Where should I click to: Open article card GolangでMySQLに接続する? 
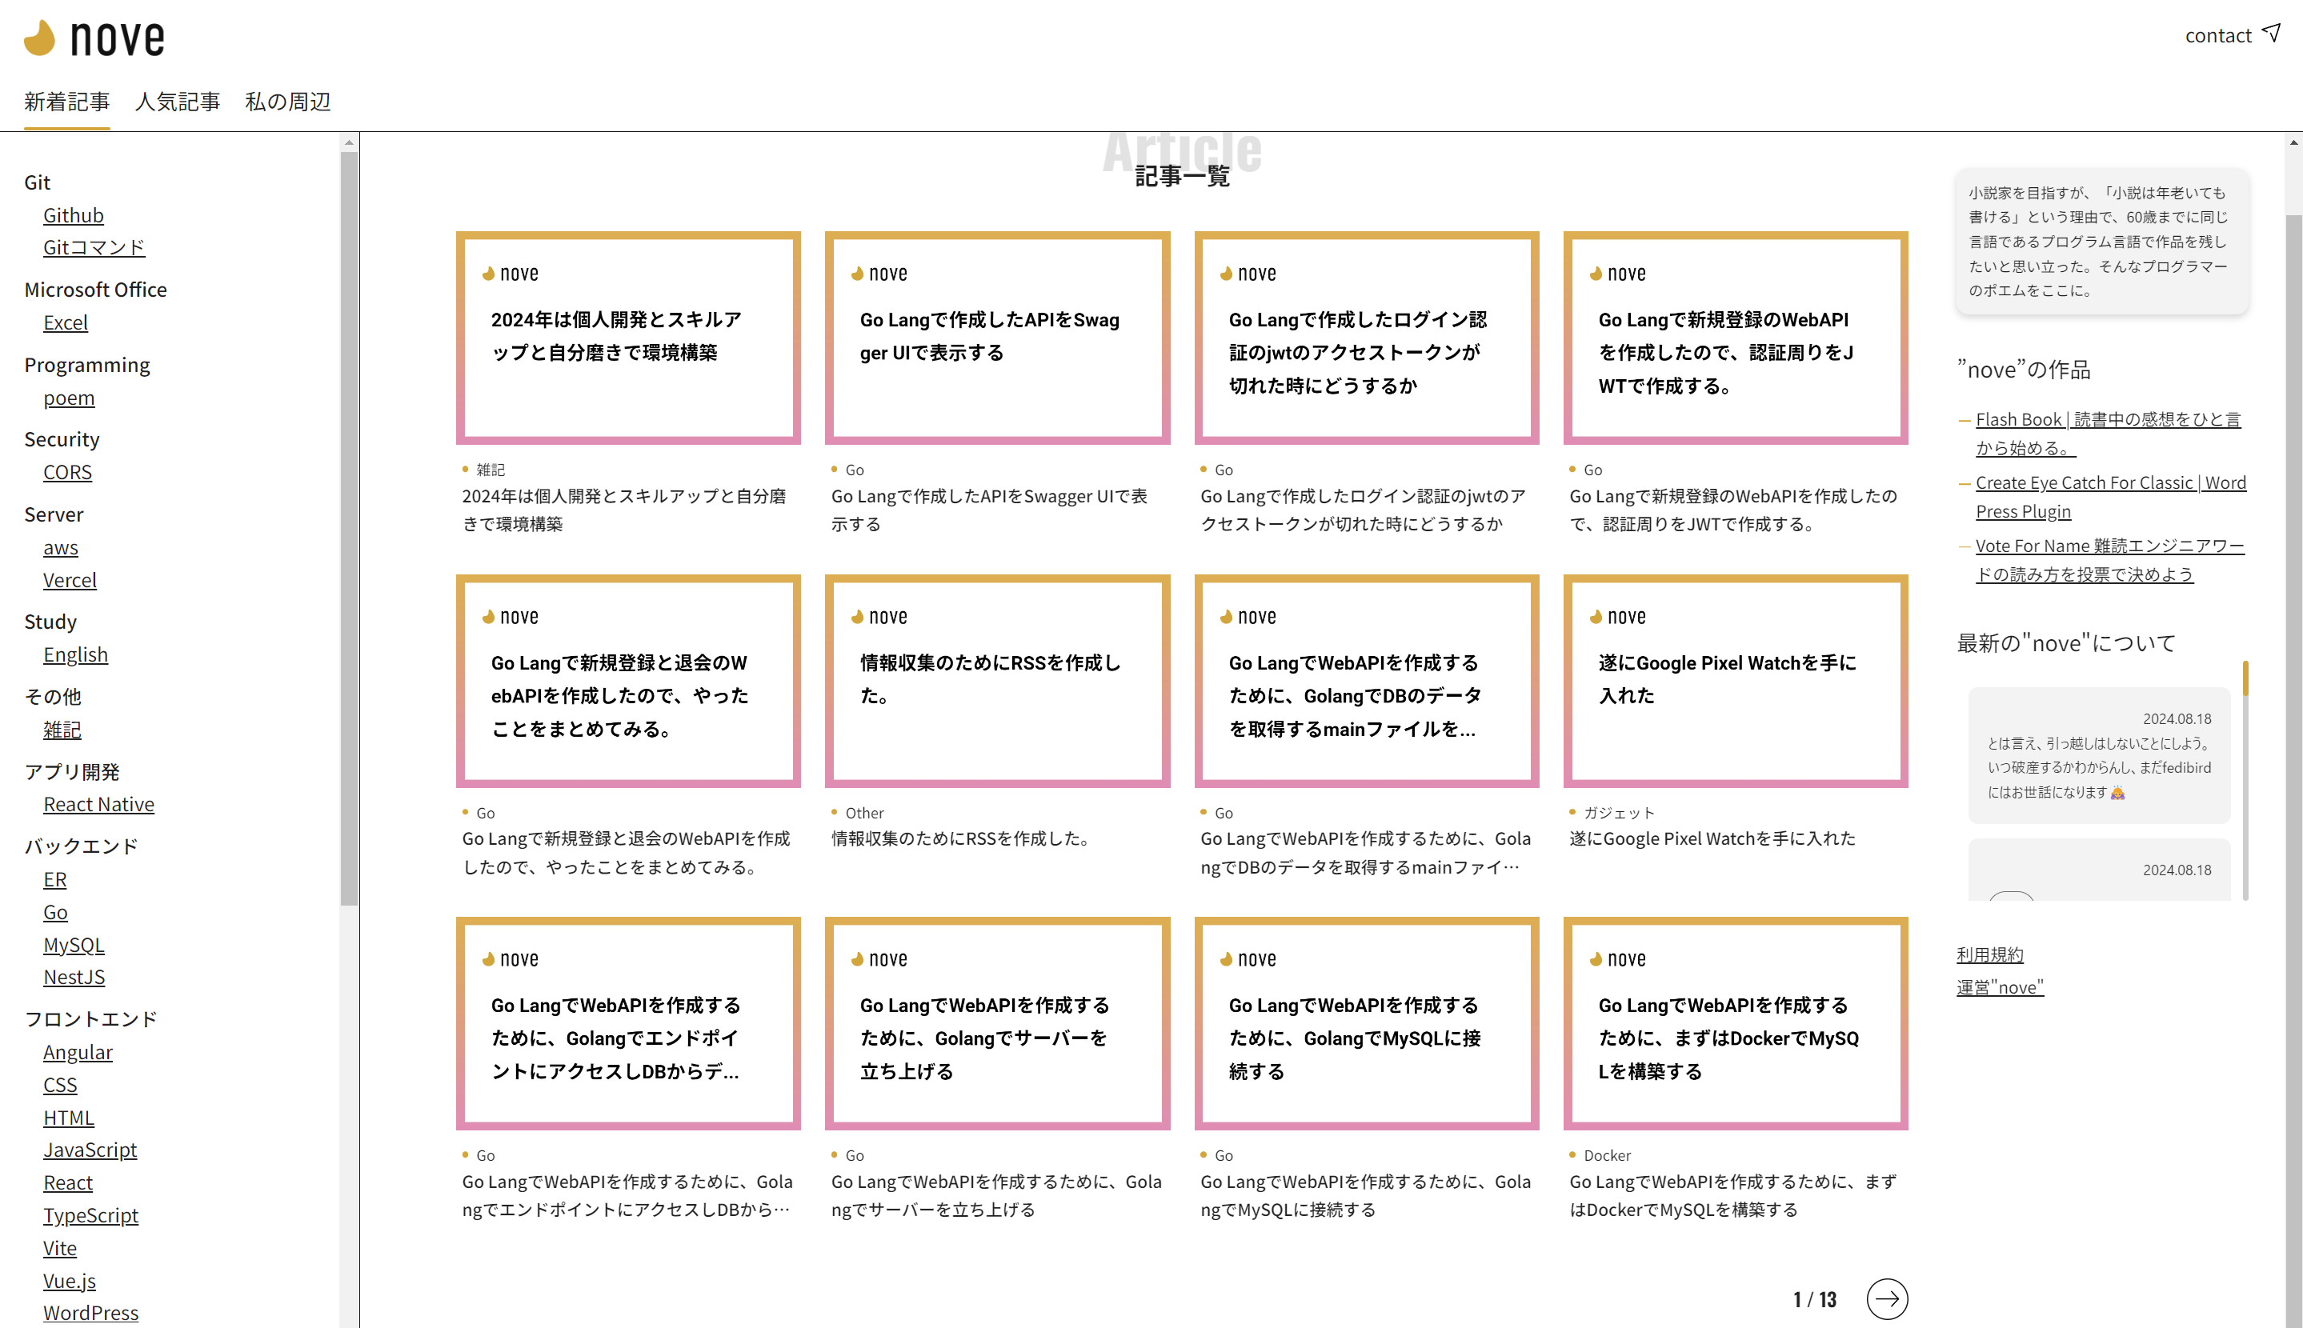tap(1366, 1023)
